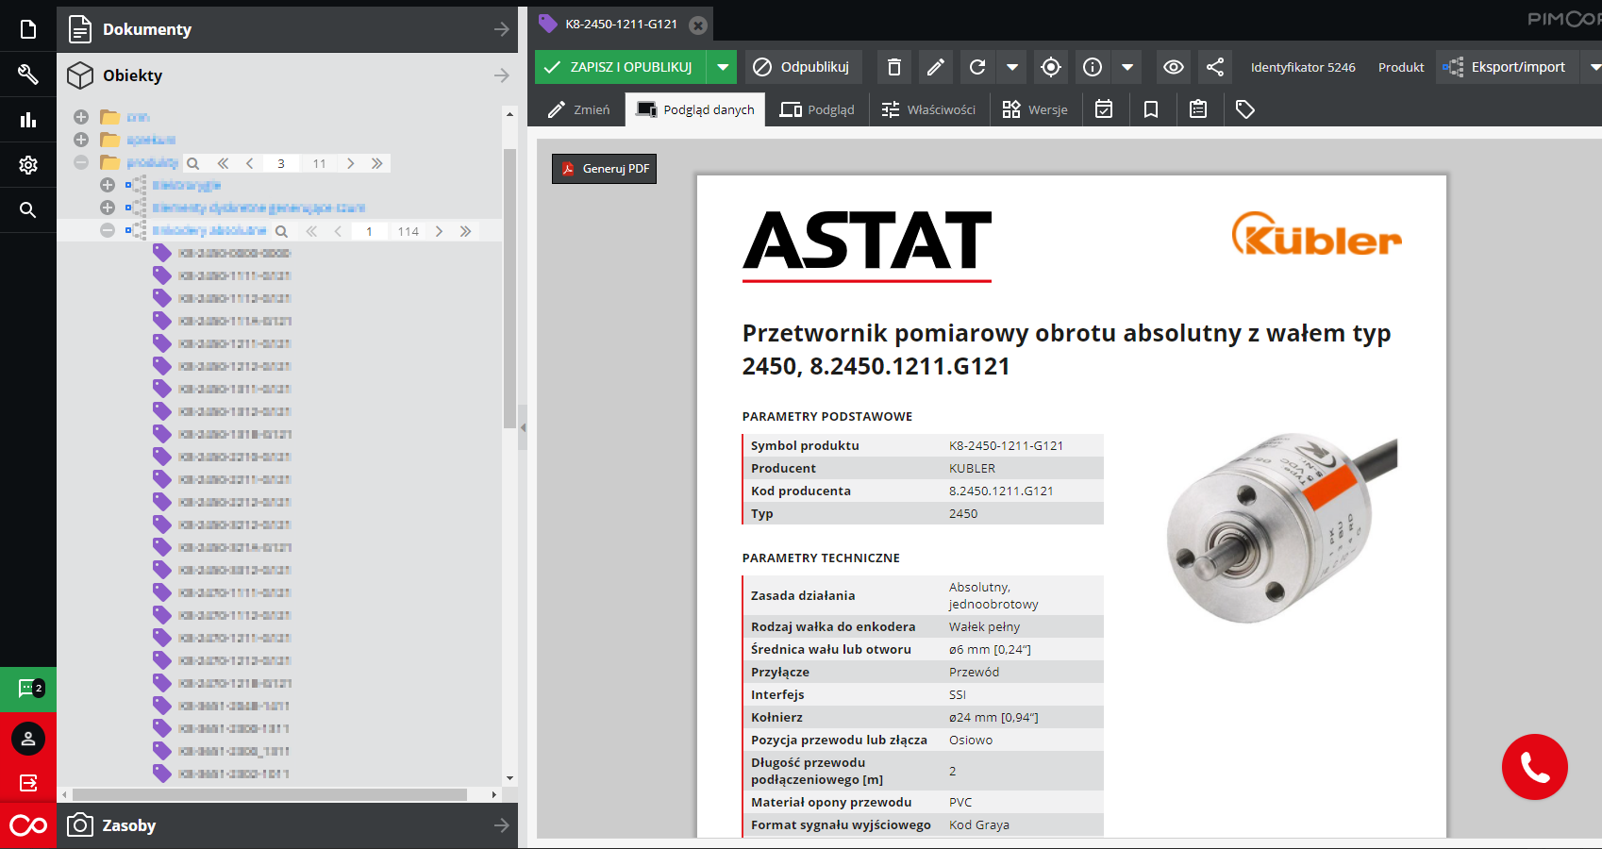The width and height of the screenshot is (1602, 849).
Task: Open the search magnifier in left sidebar
Action: click(28, 209)
